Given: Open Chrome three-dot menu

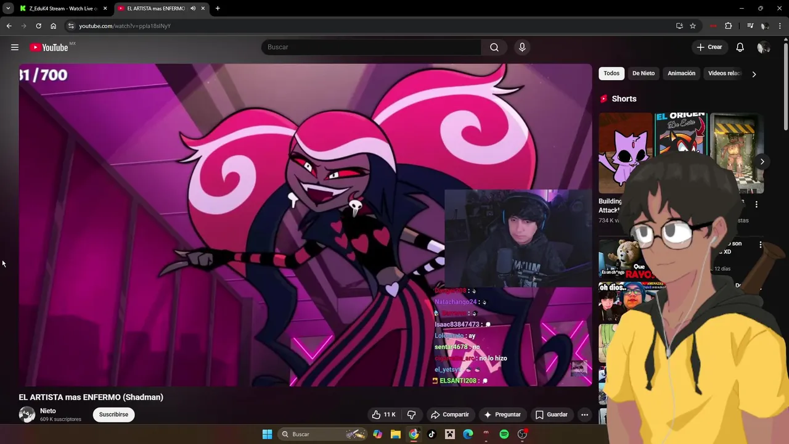Looking at the screenshot, I should (780, 26).
